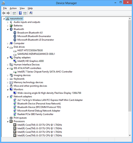Select Microsoft Kernel Debug Network Adapter
The width and height of the screenshot is (133, 143).
coord(39,111)
